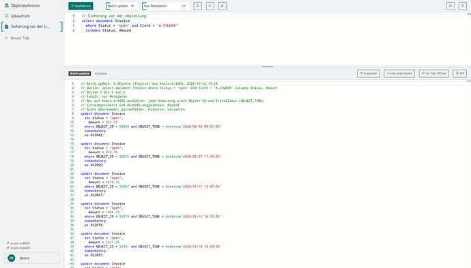Click the Amount value 1968.75
The image size is (471, 268).
pyautogui.click(x=113, y=212)
